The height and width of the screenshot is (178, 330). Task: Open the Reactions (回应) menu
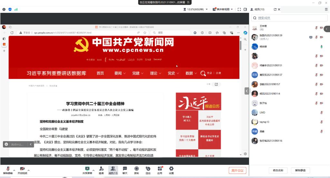point(148,170)
